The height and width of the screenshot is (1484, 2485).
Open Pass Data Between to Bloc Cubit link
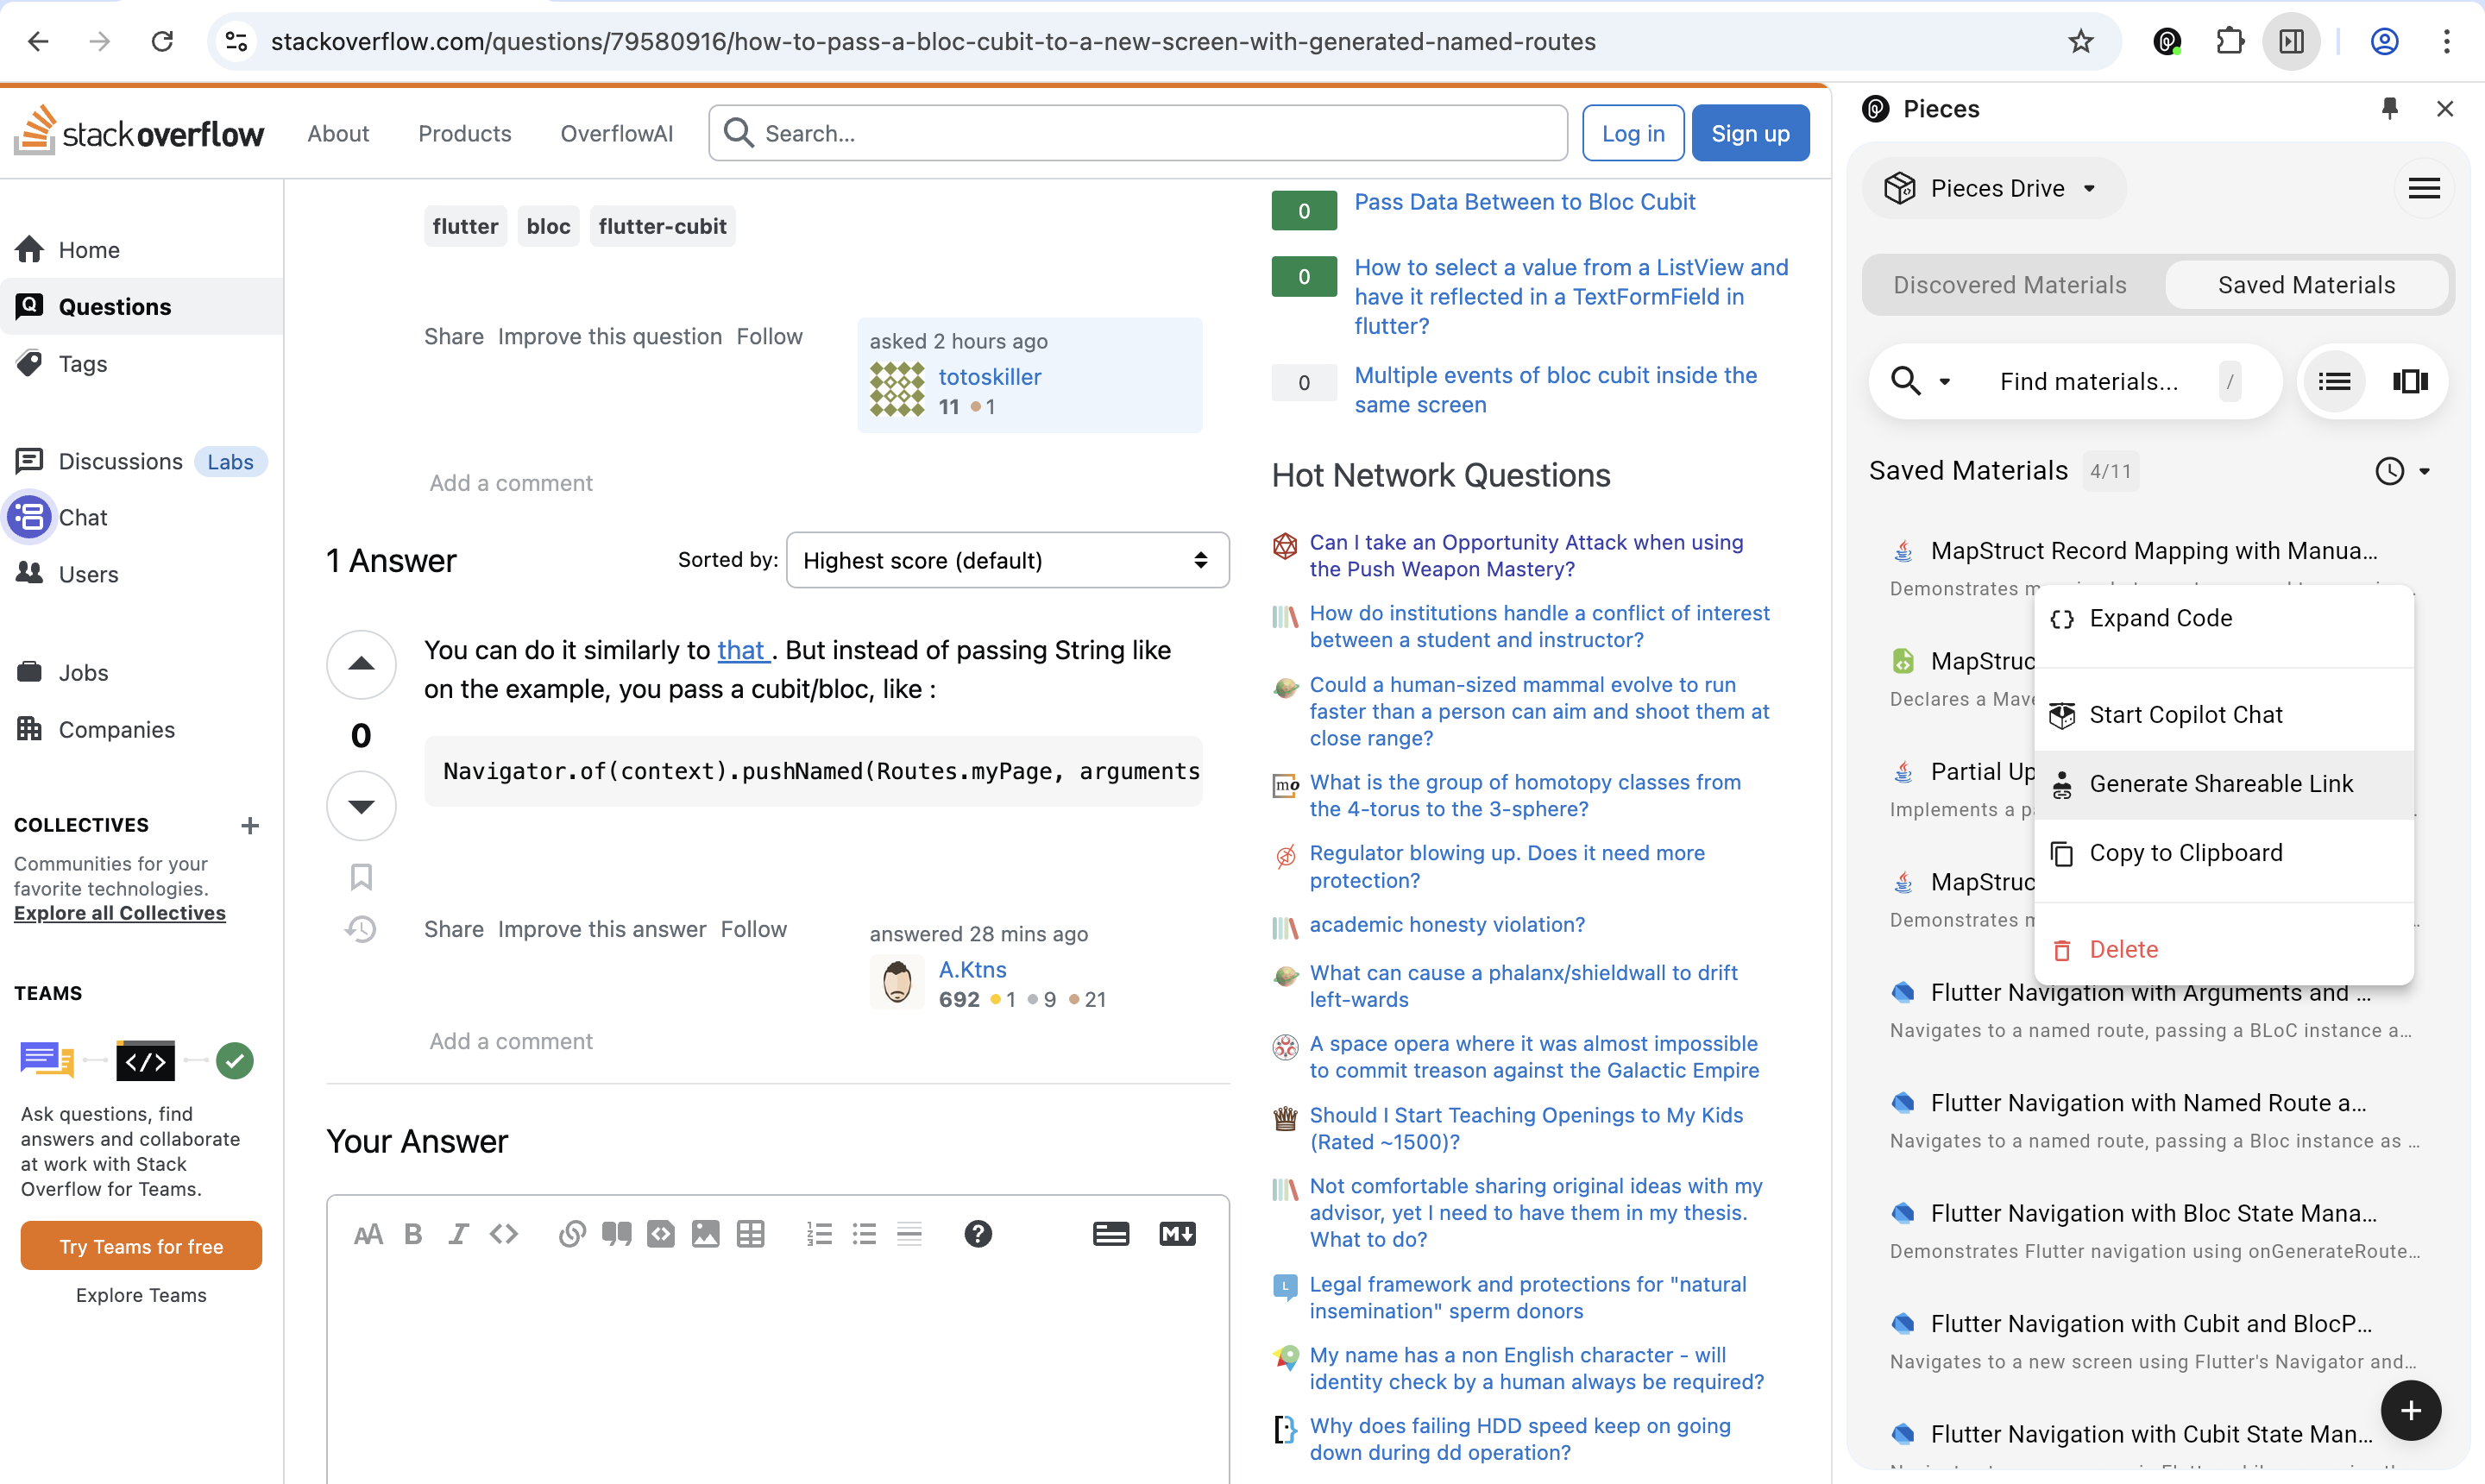(1524, 201)
